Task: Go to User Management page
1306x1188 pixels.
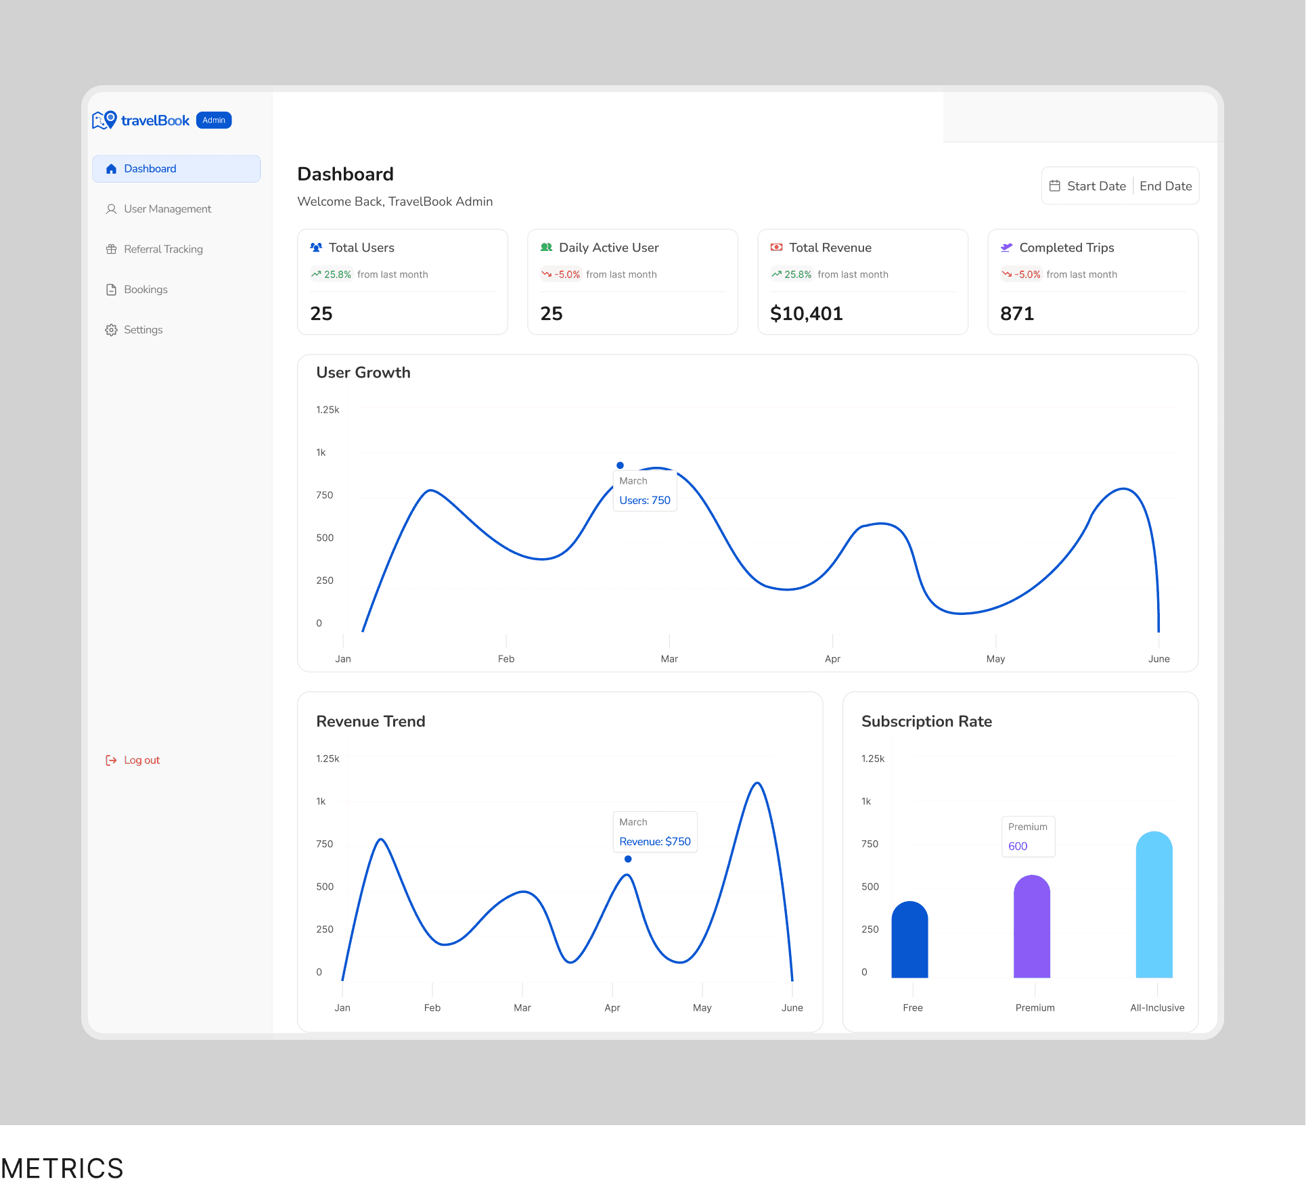Action: coord(167,209)
